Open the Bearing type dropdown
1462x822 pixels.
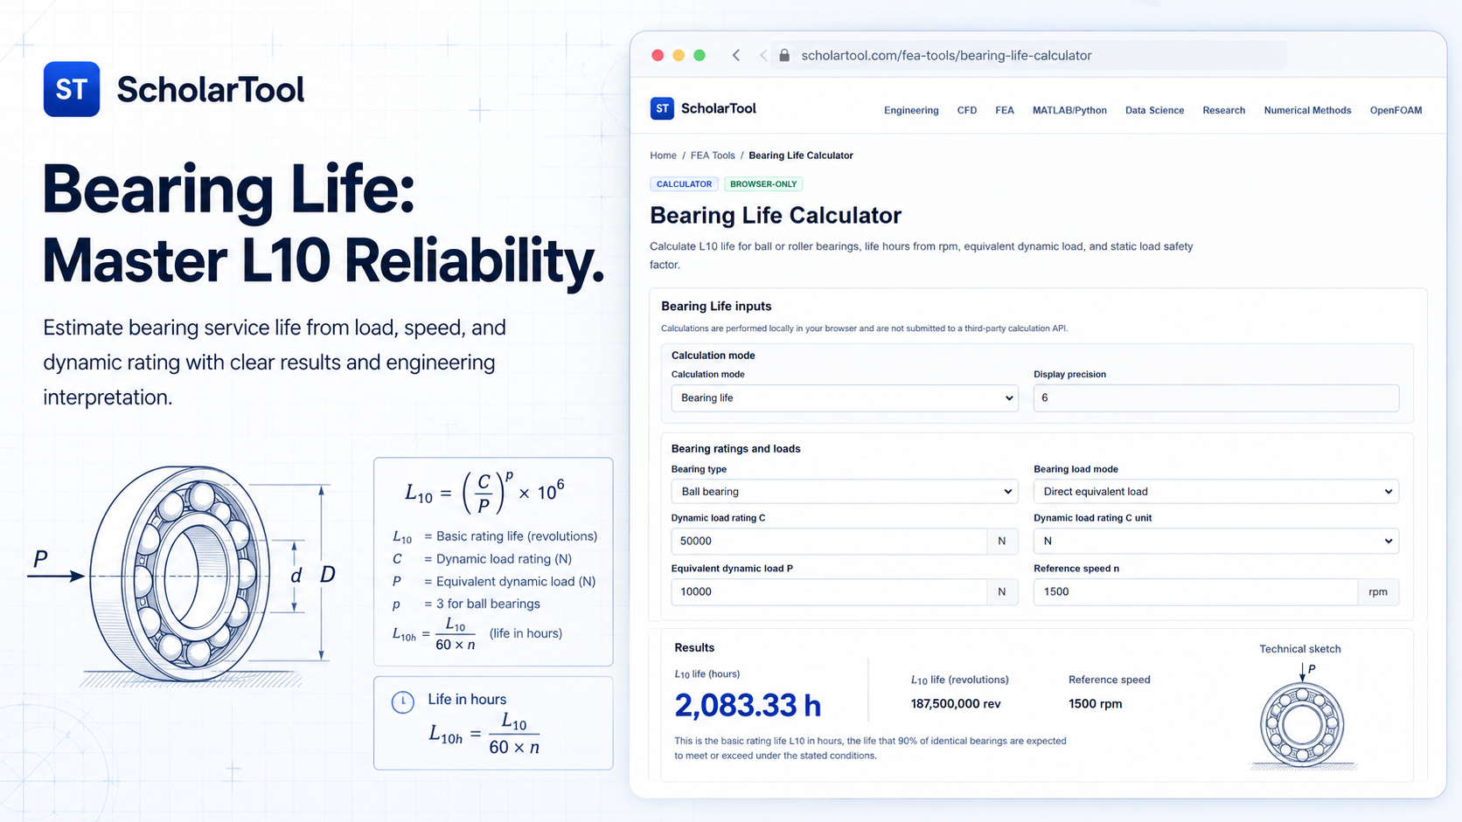[x=845, y=492]
